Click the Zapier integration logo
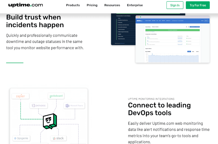The image size is (218, 144). tap(20, 96)
